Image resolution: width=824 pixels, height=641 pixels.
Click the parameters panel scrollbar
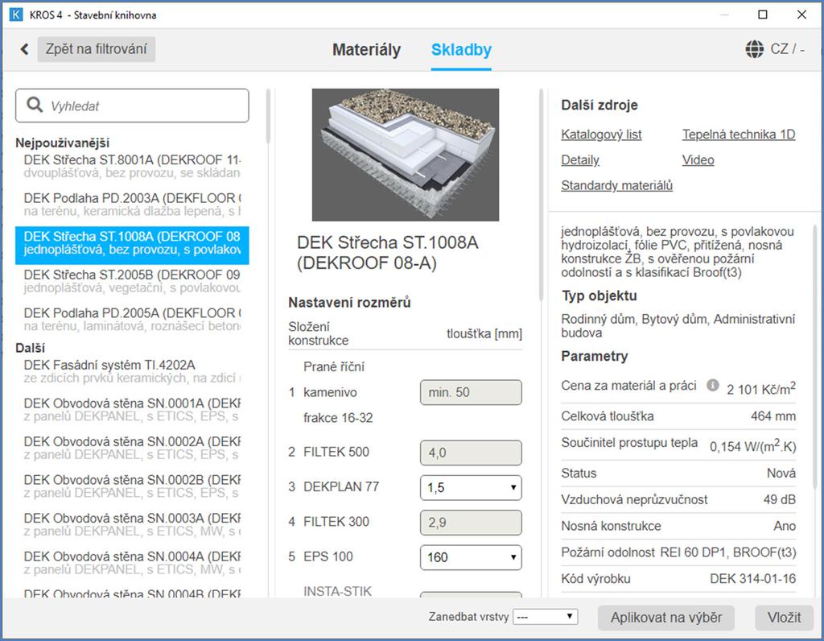[815, 358]
